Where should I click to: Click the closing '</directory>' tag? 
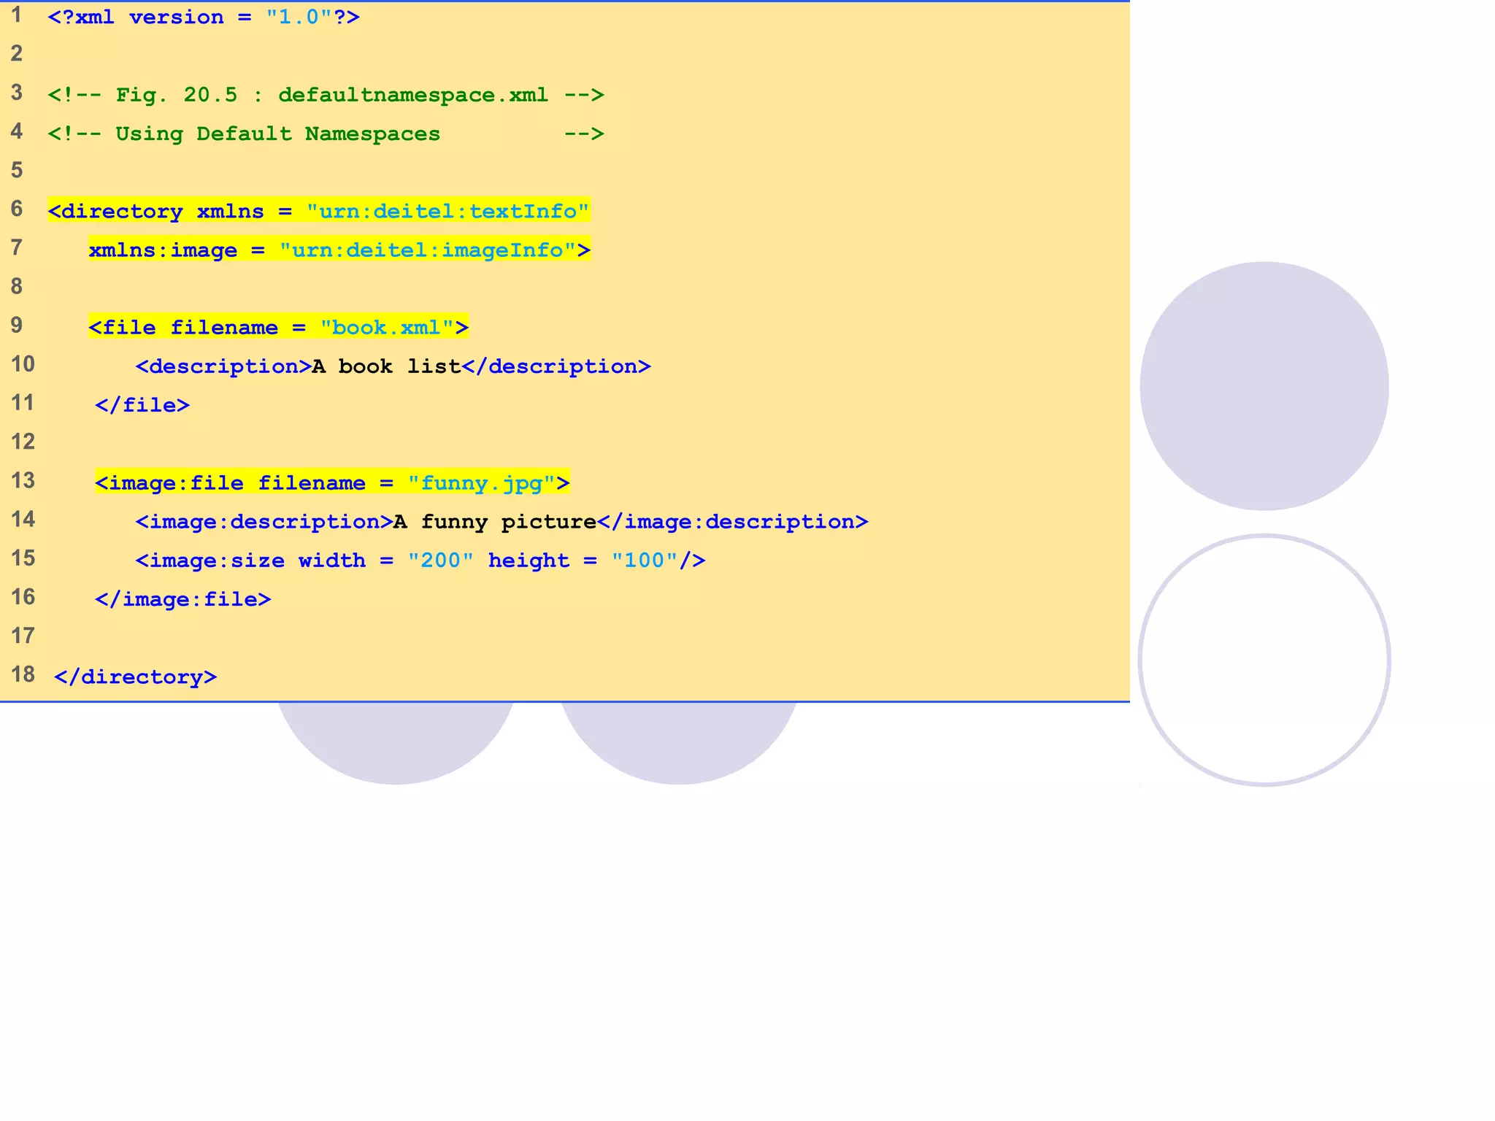[136, 677]
